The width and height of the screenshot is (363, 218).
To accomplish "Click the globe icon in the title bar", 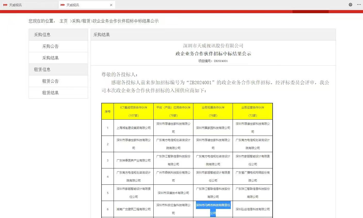I will pos(350,5).
